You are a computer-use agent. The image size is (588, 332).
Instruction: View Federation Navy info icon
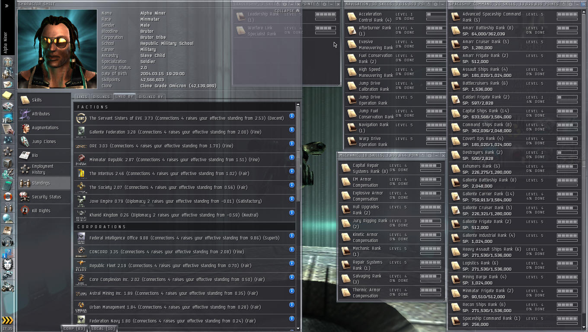[292, 319]
